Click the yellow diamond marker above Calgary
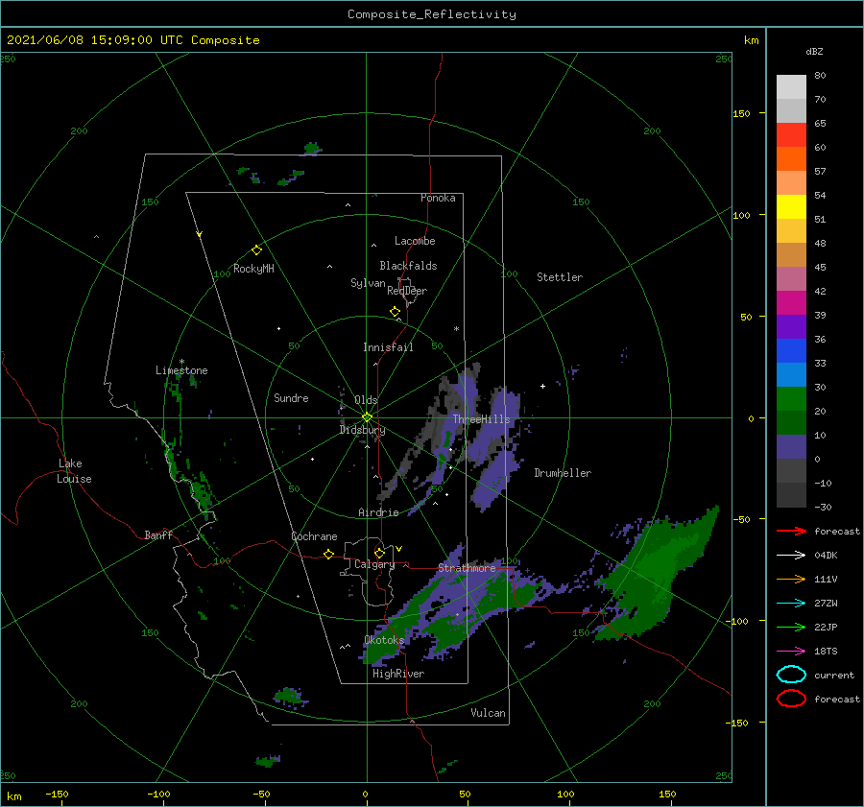 pos(379,553)
